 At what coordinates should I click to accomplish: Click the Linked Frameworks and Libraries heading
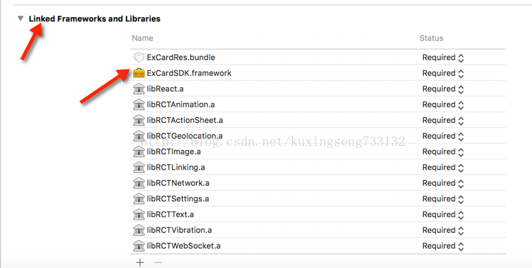95,19
